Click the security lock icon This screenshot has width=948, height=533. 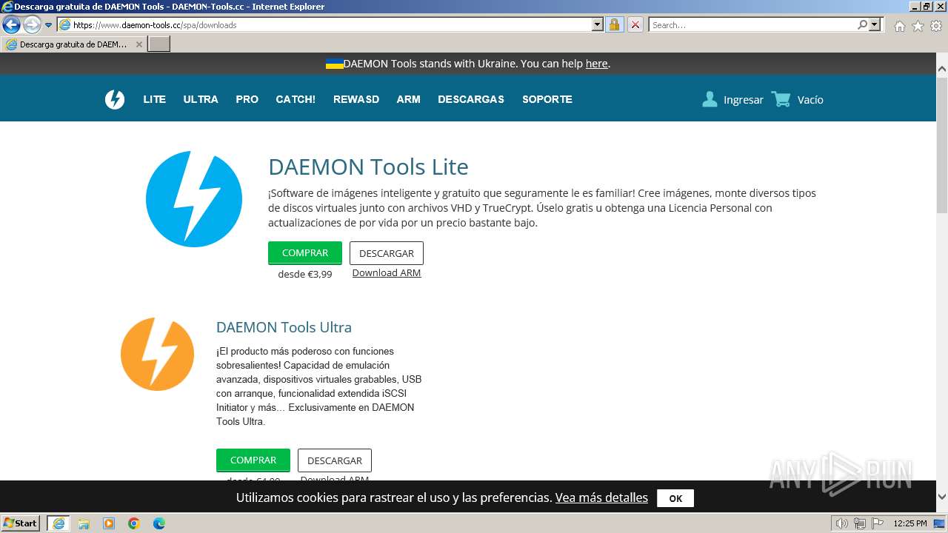coord(614,24)
